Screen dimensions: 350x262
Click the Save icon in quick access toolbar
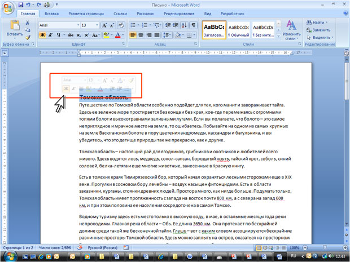point(20,5)
